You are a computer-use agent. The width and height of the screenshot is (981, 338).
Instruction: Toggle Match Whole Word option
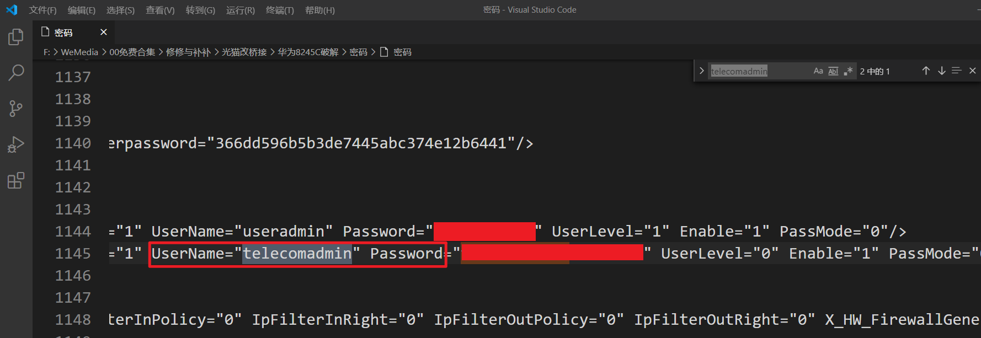[833, 71]
